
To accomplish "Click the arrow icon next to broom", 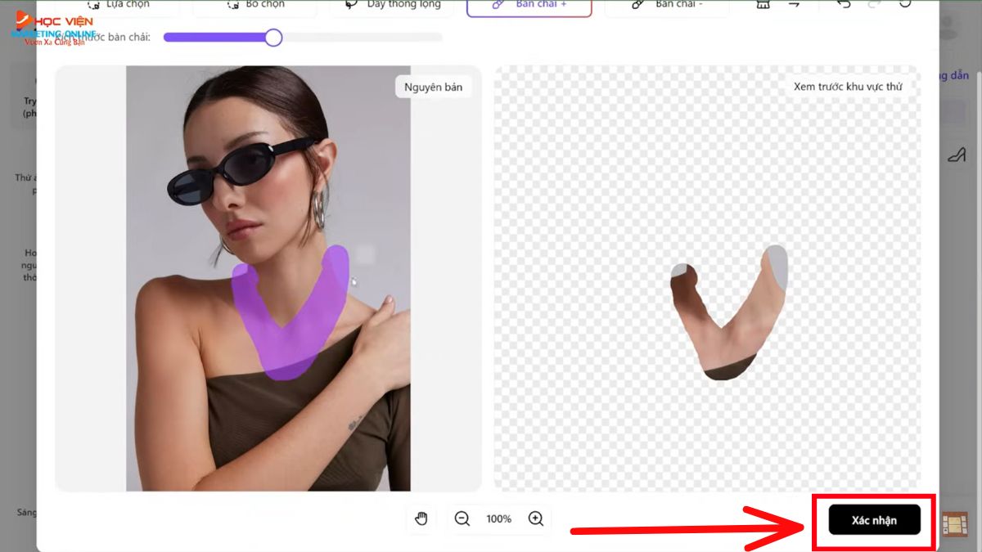I will [x=795, y=5].
